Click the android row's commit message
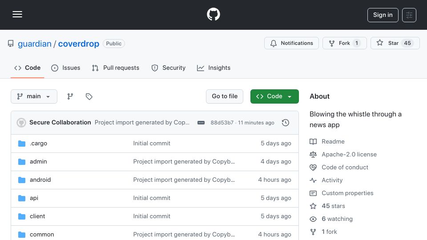 [x=184, y=180]
